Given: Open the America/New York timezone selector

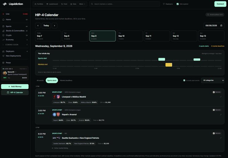Looking at the screenshot, I should pyautogui.click(x=215, y=14).
